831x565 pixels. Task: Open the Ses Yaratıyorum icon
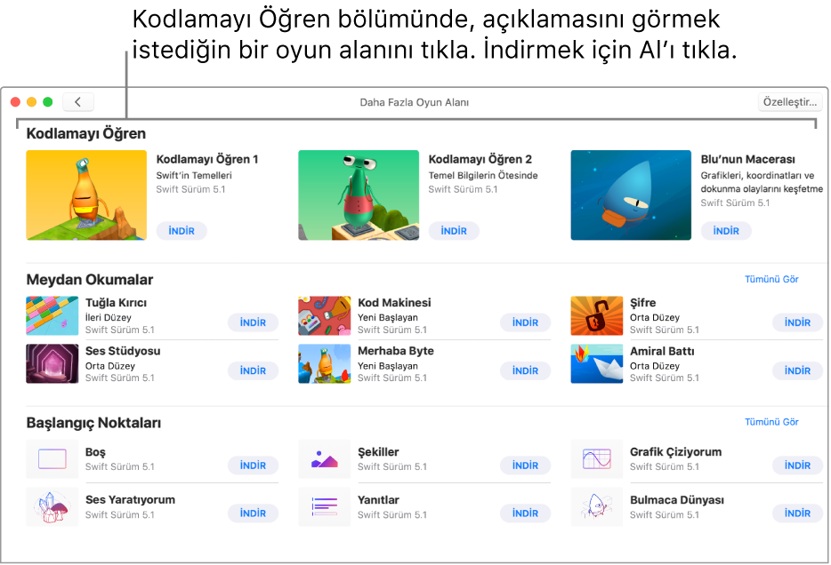pyautogui.click(x=52, y=507)
